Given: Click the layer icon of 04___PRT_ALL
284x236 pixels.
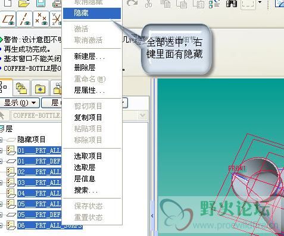Looking at the screenshot, I should tap(11, 193).
